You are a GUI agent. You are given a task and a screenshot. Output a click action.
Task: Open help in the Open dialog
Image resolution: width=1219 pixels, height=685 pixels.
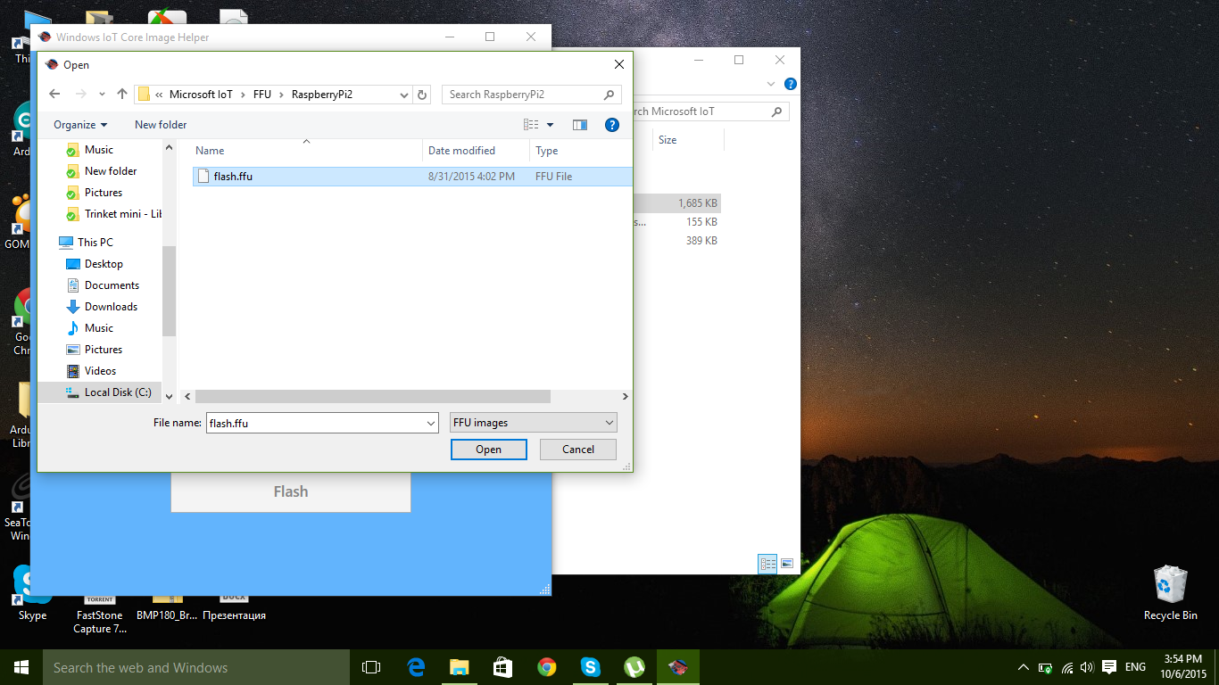tap(612, 125)
